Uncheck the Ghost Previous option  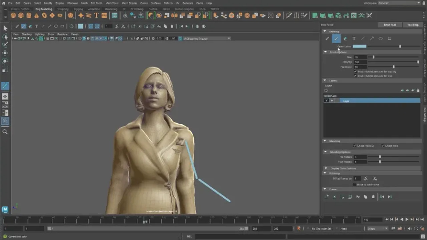[355, 146]
